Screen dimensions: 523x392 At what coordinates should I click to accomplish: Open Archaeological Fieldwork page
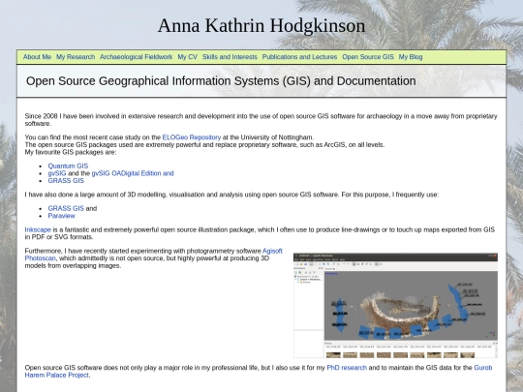[x=137, y=57]
